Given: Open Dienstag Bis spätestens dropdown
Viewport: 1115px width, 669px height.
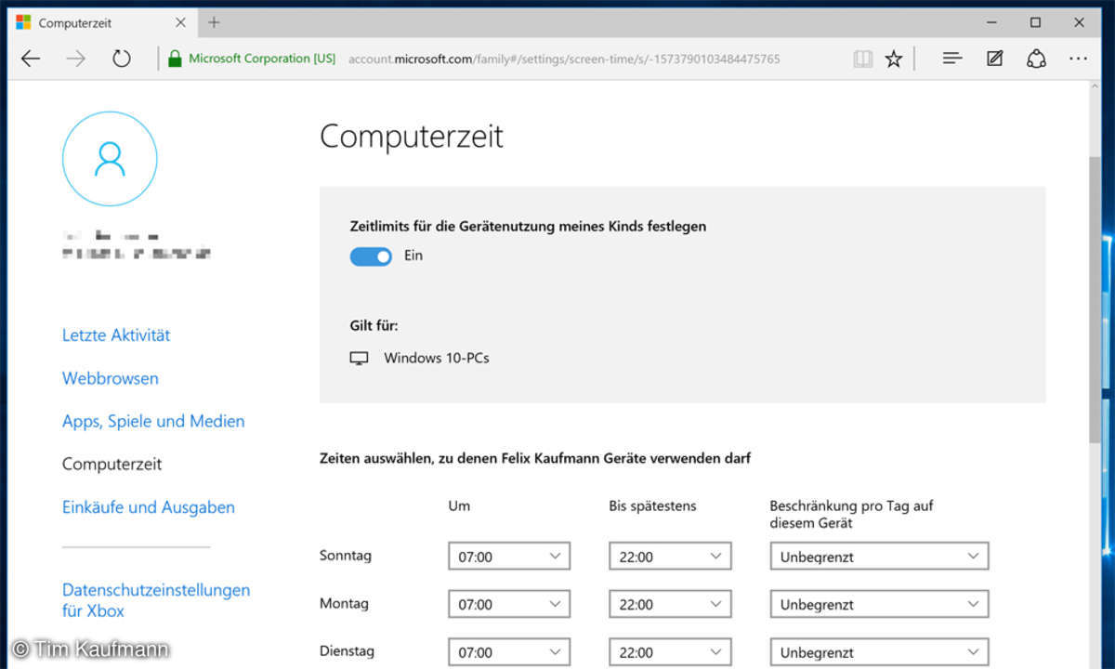Looking at the screenshot, I should (x=670, y=652).
